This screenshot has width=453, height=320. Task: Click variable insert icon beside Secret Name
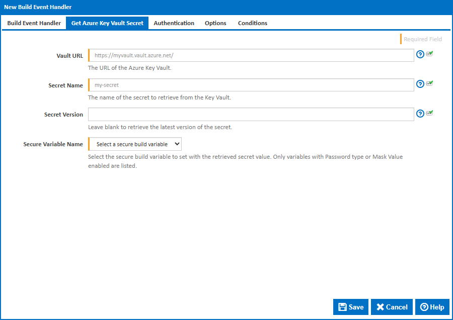[x=429, y=83]
